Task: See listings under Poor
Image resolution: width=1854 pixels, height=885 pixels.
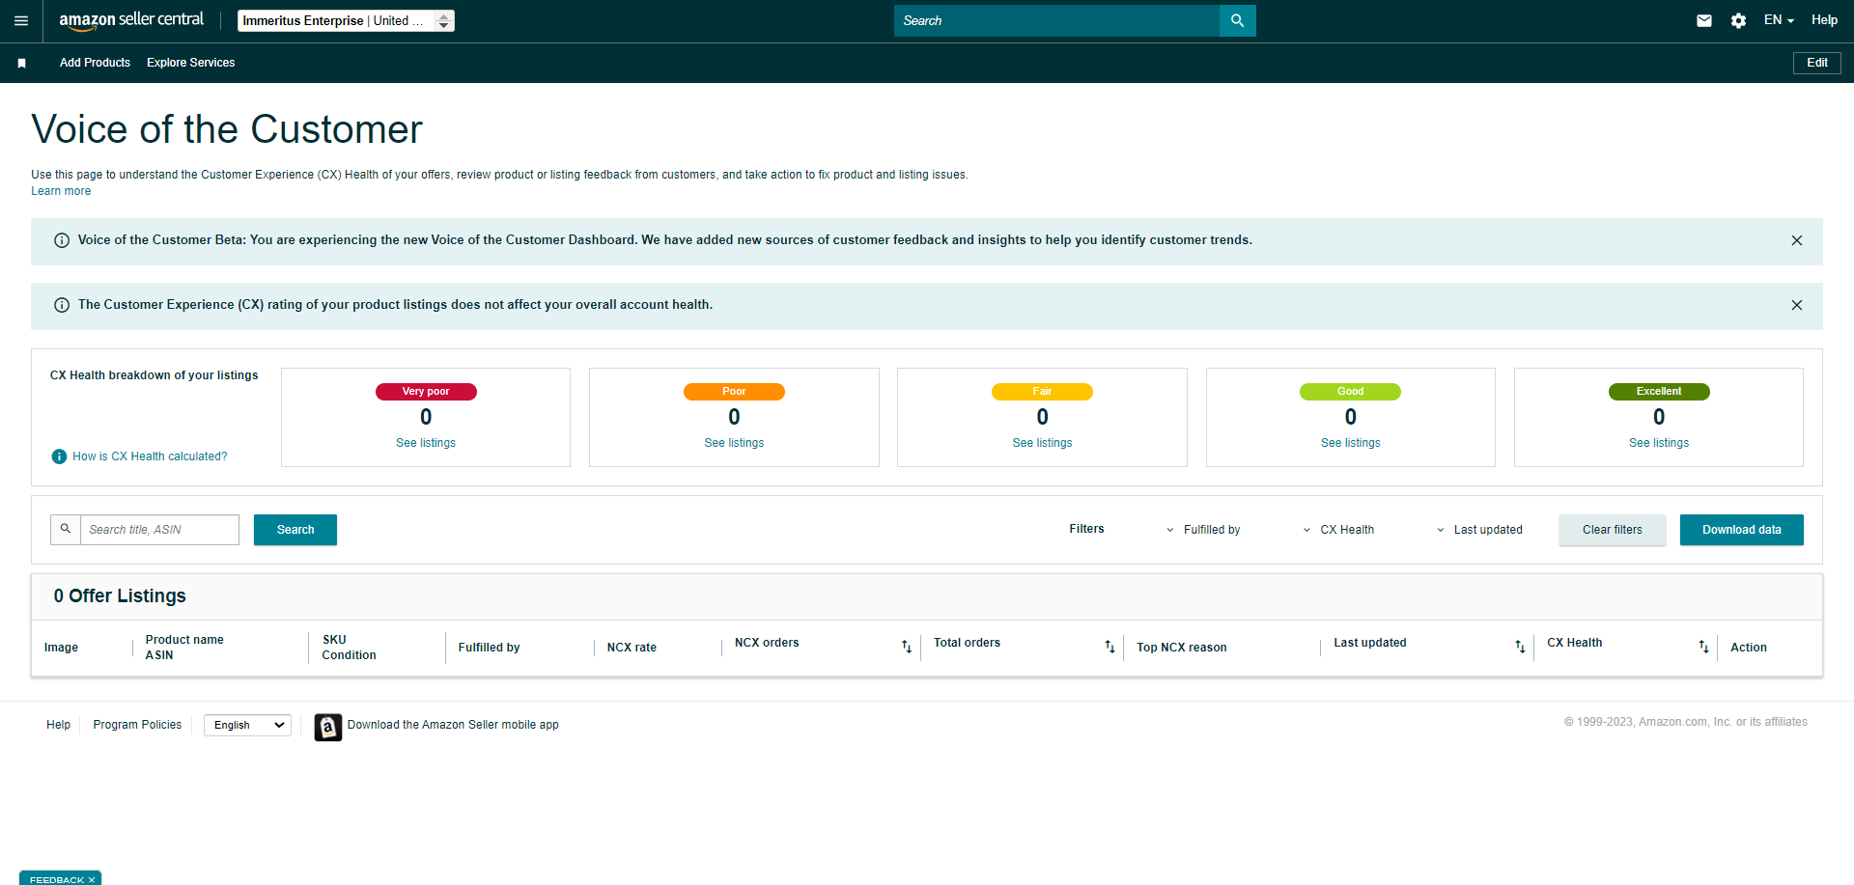Action: pos(734,443)
